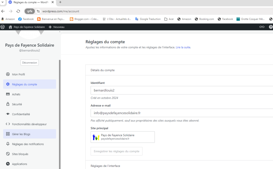Open a new browser tab
This screenshot has height=169, width=273.
[60, 2]
